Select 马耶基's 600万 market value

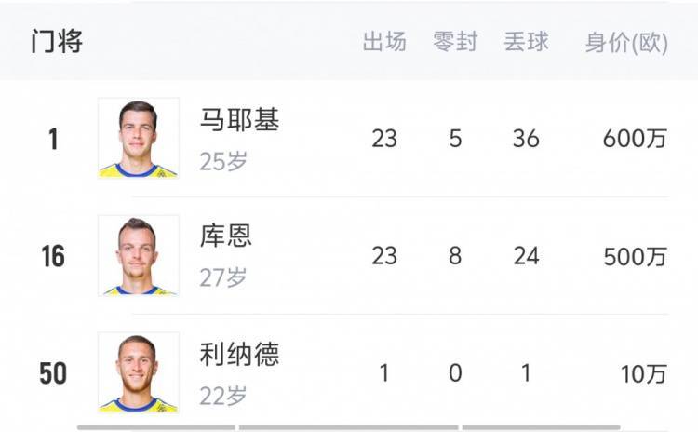636,139
